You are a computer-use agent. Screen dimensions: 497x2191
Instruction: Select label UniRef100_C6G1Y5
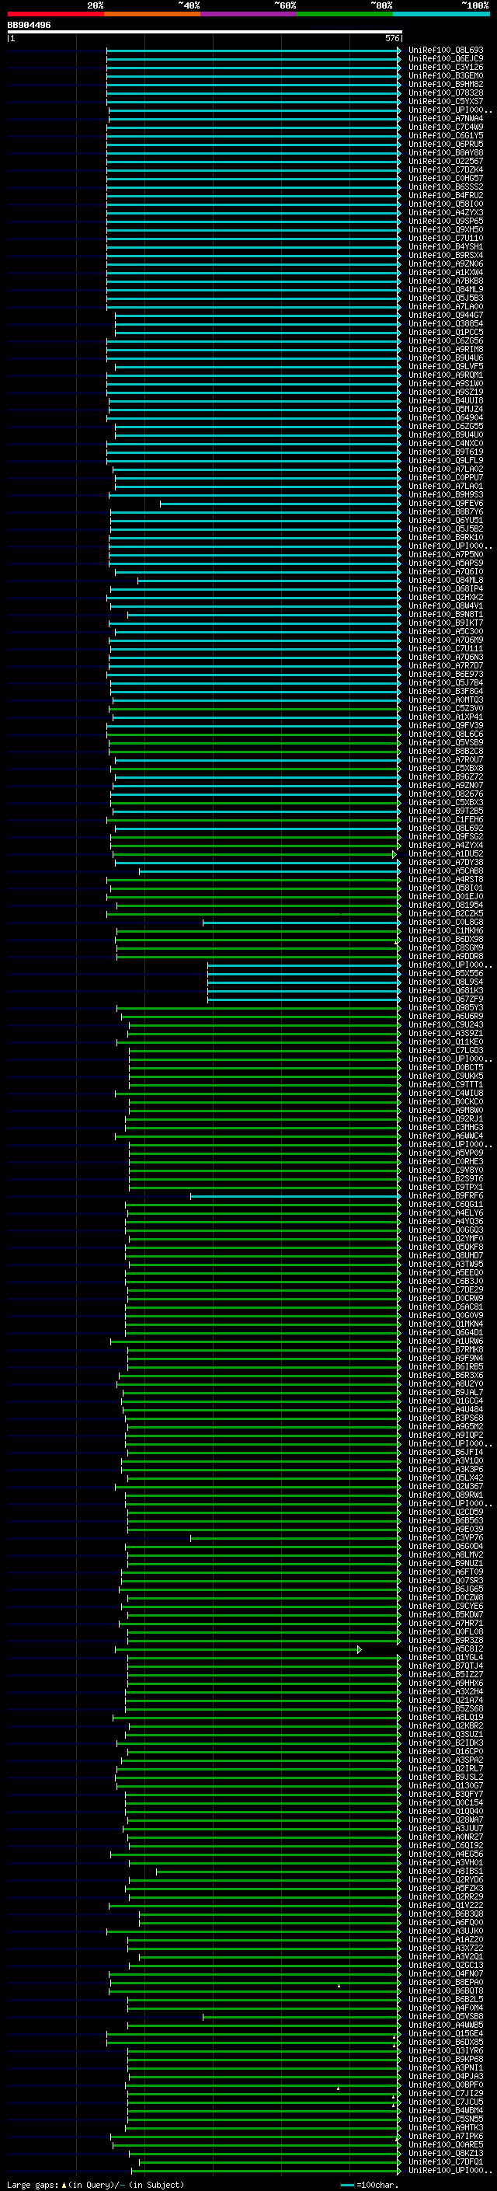point(446,135)
